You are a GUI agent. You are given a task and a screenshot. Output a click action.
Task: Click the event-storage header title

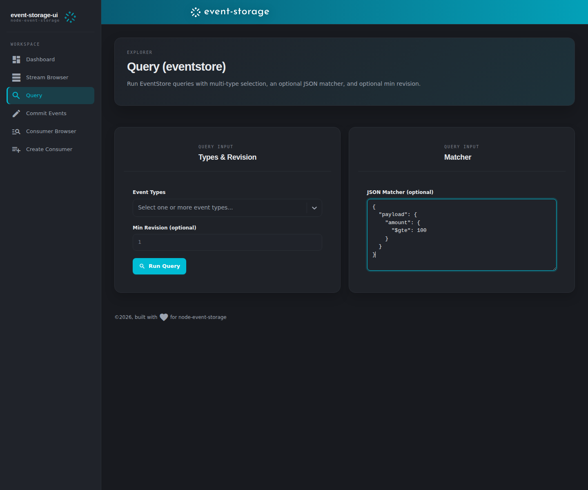point(237,12)
